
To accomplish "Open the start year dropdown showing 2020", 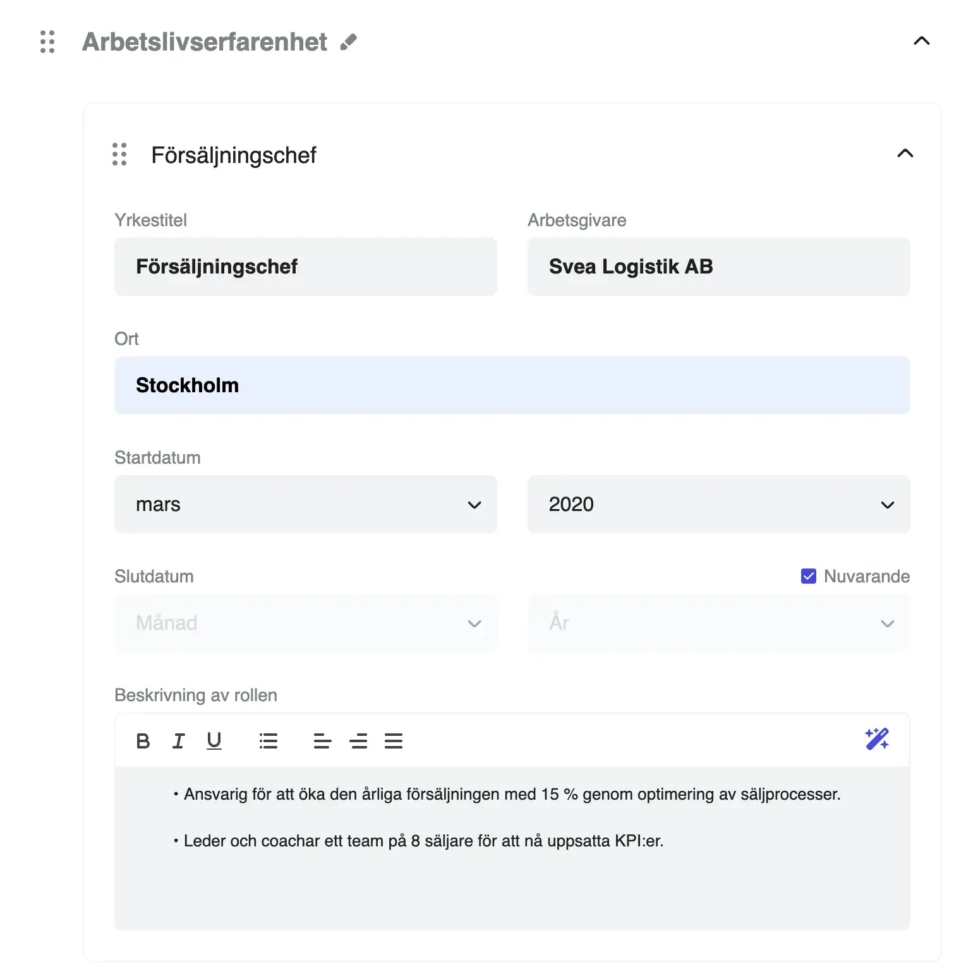I will coord(718,504).
